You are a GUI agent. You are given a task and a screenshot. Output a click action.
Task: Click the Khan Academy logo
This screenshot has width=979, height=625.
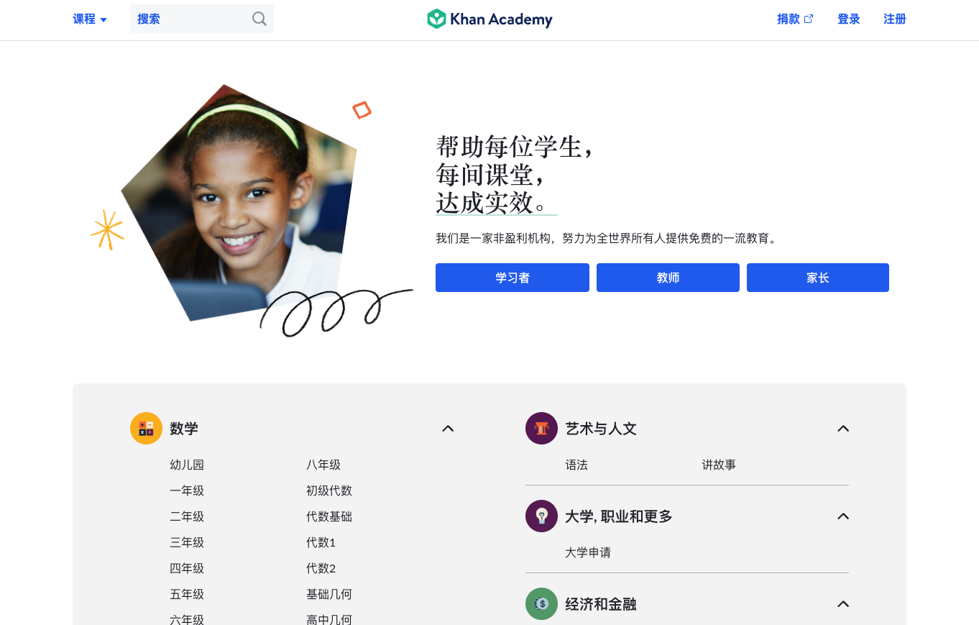pos(489,19)
